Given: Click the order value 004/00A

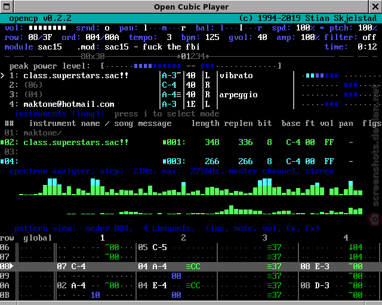Looking at the screenshot, I should point(102,37).
